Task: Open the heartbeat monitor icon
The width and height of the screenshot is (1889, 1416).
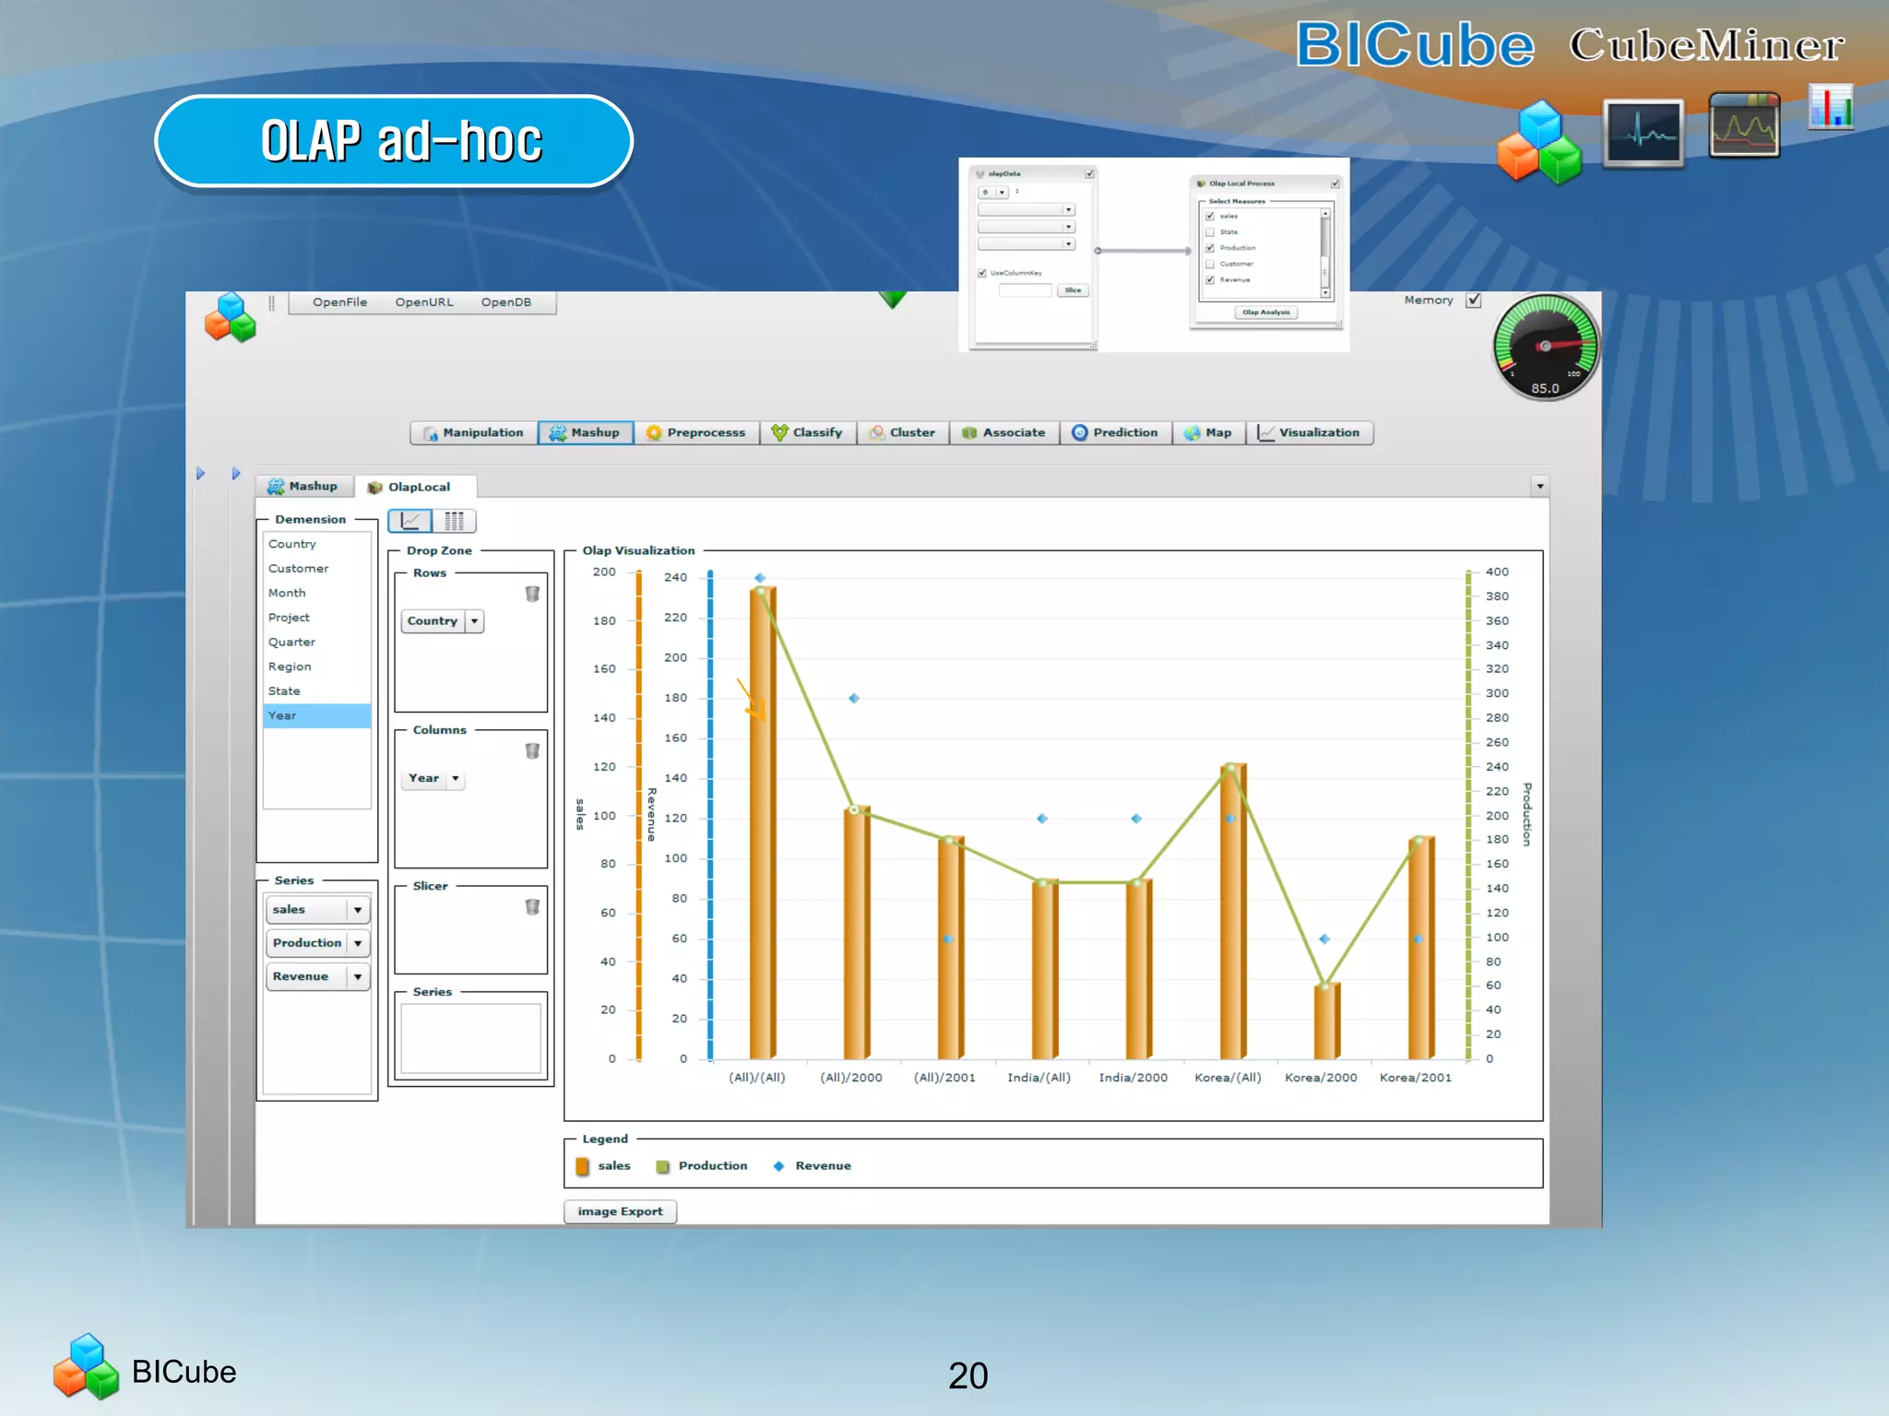Action: tap(1643, 134)
